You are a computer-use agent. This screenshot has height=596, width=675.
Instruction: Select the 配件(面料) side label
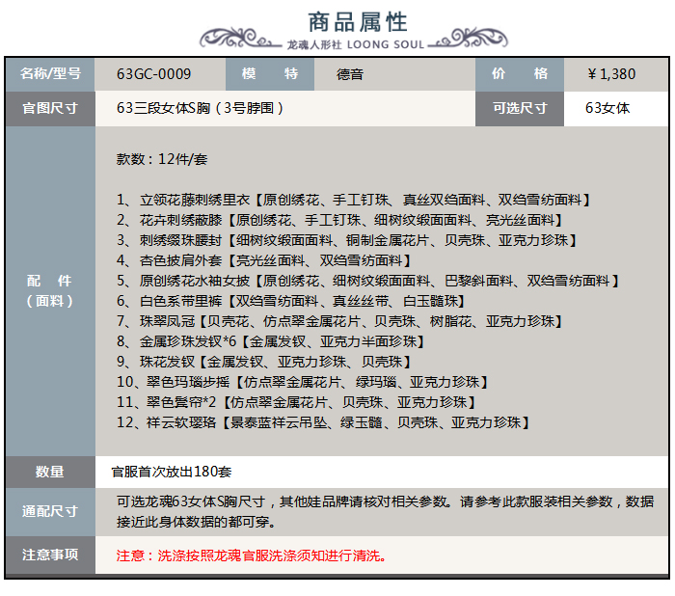(50, 290)
